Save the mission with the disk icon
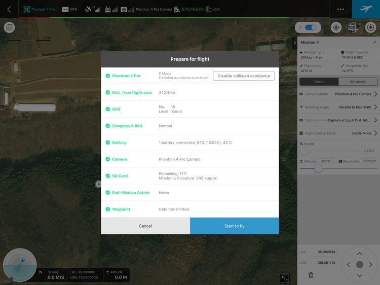Image resolution: width=380 pixels, height=285 pixels. 10,27
